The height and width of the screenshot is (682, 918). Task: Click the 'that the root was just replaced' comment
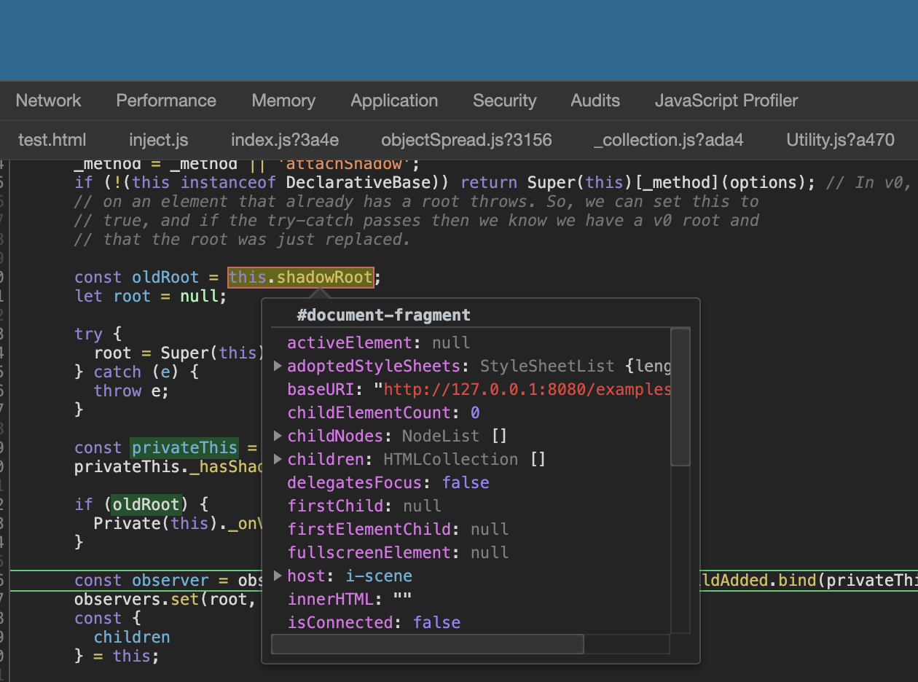pos(242,239)
